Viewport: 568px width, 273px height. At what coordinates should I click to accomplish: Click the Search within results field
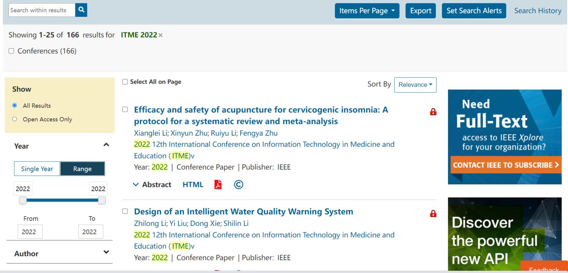click(x=42, y=10)
